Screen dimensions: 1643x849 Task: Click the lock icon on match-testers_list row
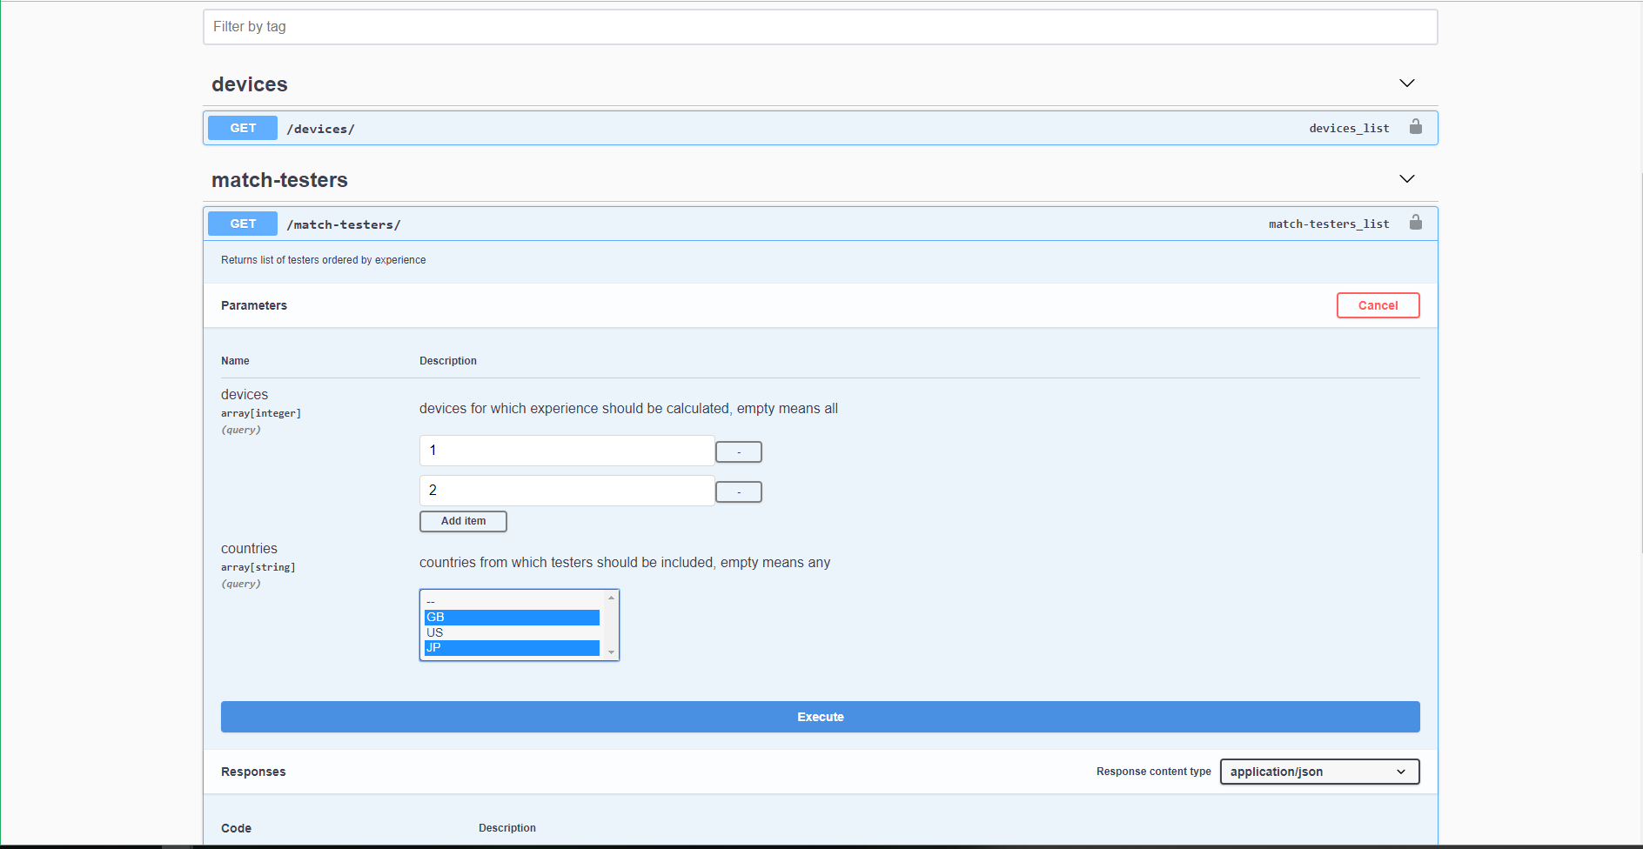pyautogui.click(x=1416, y=223)
